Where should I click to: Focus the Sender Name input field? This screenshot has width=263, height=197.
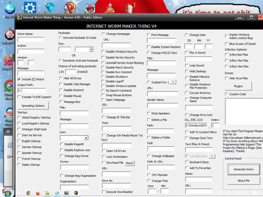click(163, 105)
